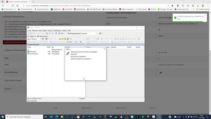
Task: Click the local path bar C:\Users
Action: point(56,45)
